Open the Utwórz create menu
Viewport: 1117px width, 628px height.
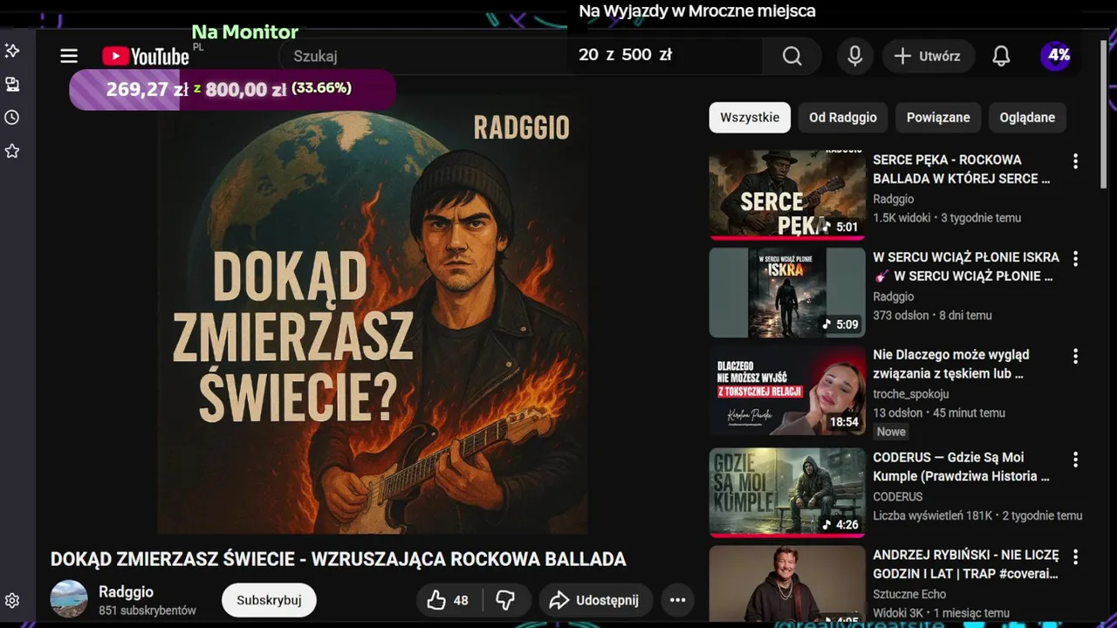(927, 56)
